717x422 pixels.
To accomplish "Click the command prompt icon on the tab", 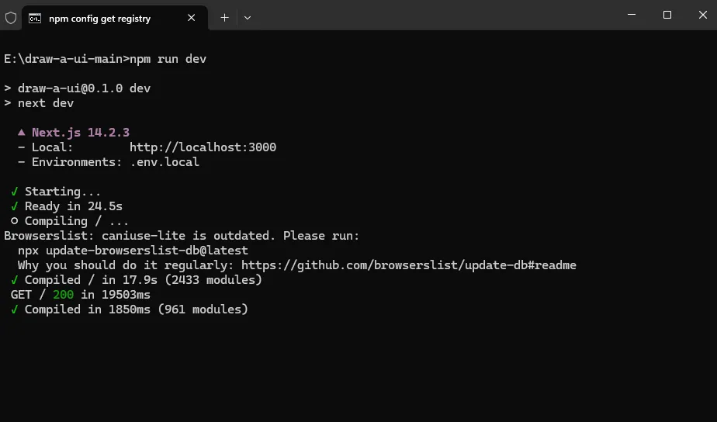I will pos(35,18).
